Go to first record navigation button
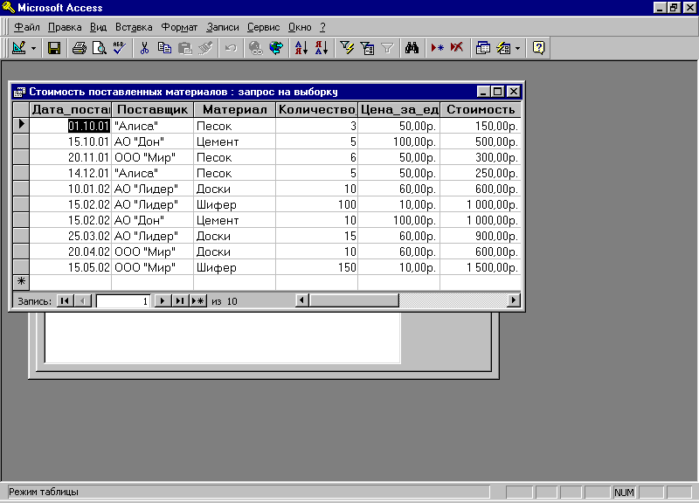Image resolution: width=699 pixels, height=503 pixels. click(x=65, y=300)
